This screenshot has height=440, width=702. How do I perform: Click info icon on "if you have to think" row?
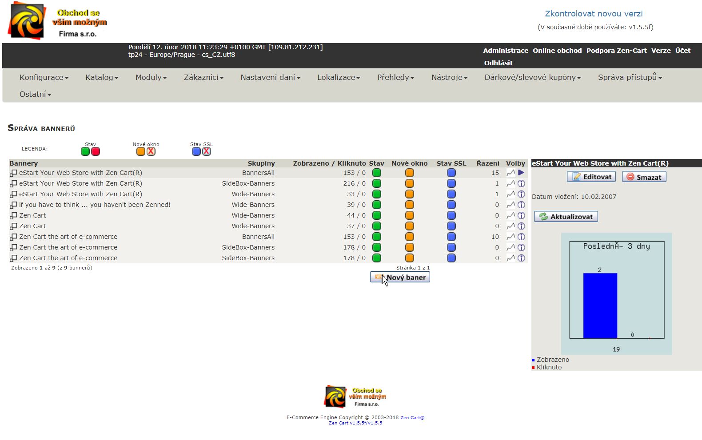(521, 205)
